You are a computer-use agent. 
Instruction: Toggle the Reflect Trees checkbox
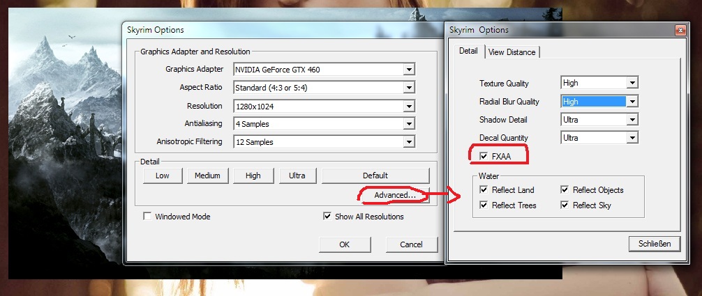pos(484,205)
